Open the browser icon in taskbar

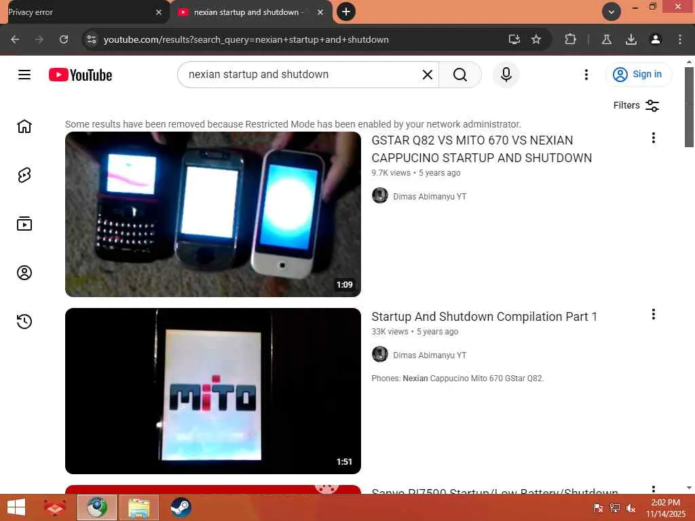(x=96, y=507)
